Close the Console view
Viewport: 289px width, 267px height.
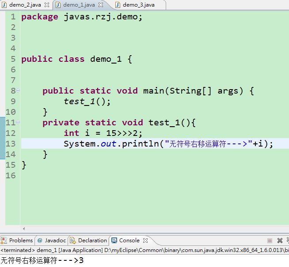(145, 241)
